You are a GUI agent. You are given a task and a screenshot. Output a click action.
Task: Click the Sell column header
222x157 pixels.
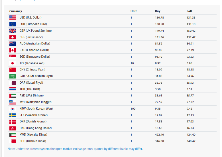point(189,11)
